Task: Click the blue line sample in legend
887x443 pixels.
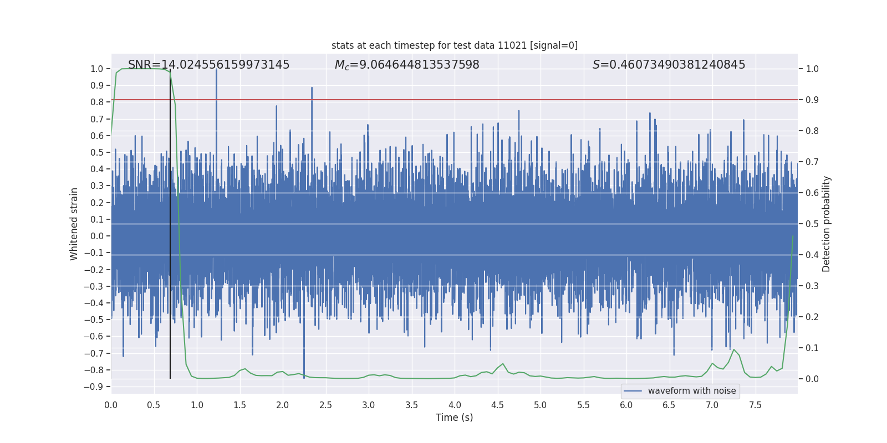Action: tap(633, 391)
